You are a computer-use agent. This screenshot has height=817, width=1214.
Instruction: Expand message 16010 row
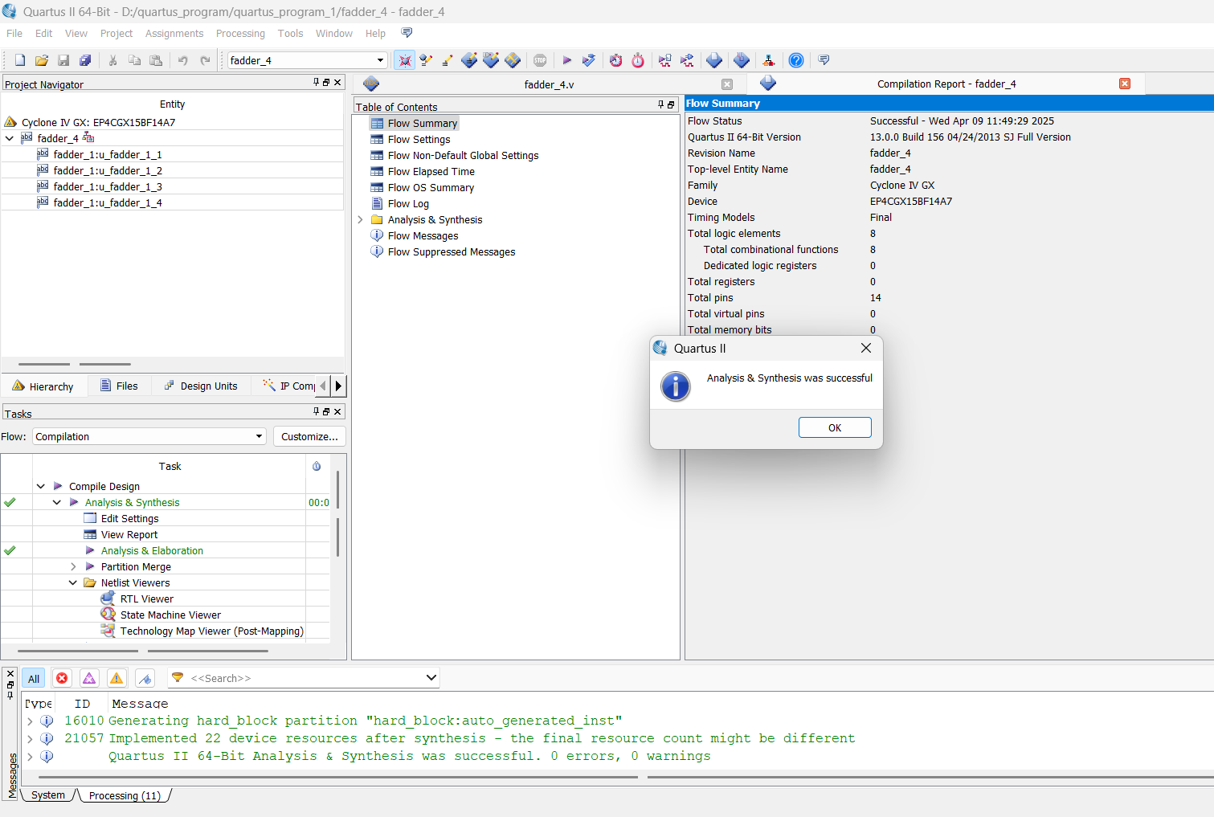(31, 721)
